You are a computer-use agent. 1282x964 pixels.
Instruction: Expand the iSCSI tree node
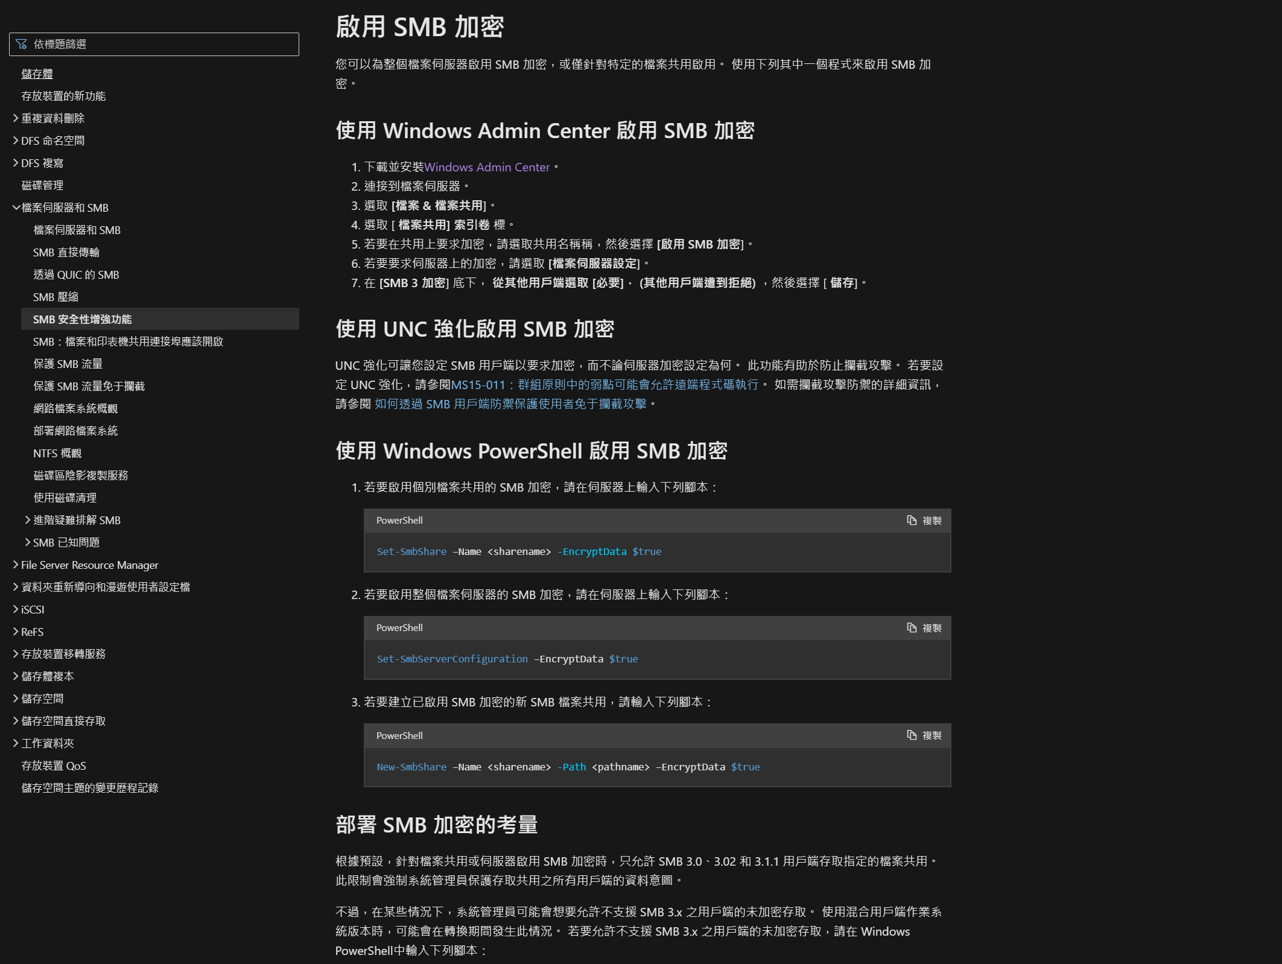click(16, 609)
